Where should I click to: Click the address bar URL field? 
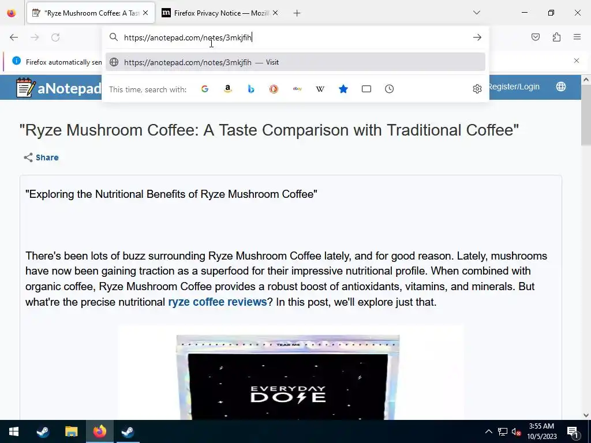294,37
